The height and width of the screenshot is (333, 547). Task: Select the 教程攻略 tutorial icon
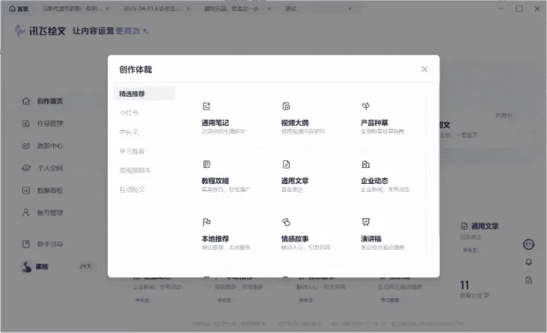pos(207,164)
